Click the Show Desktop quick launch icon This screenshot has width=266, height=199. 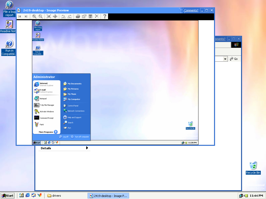21,195
